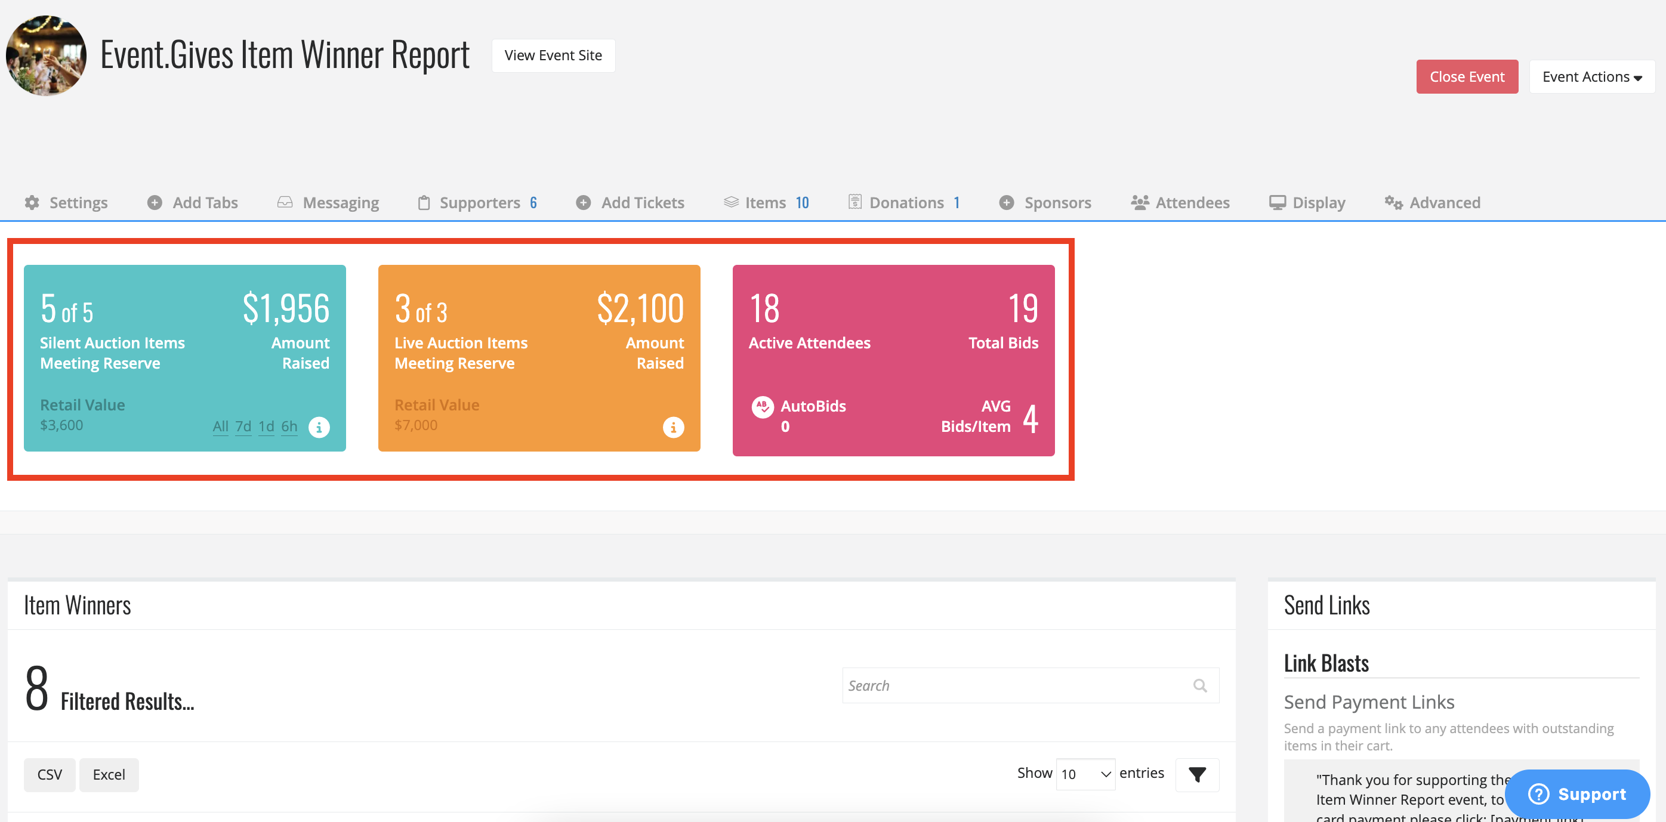Select the 7d time range link
1666x822 pixels.
click(243, 426)
